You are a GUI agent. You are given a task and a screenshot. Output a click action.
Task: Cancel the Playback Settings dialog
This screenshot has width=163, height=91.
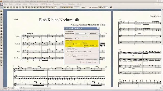click(x=89, y=62)
